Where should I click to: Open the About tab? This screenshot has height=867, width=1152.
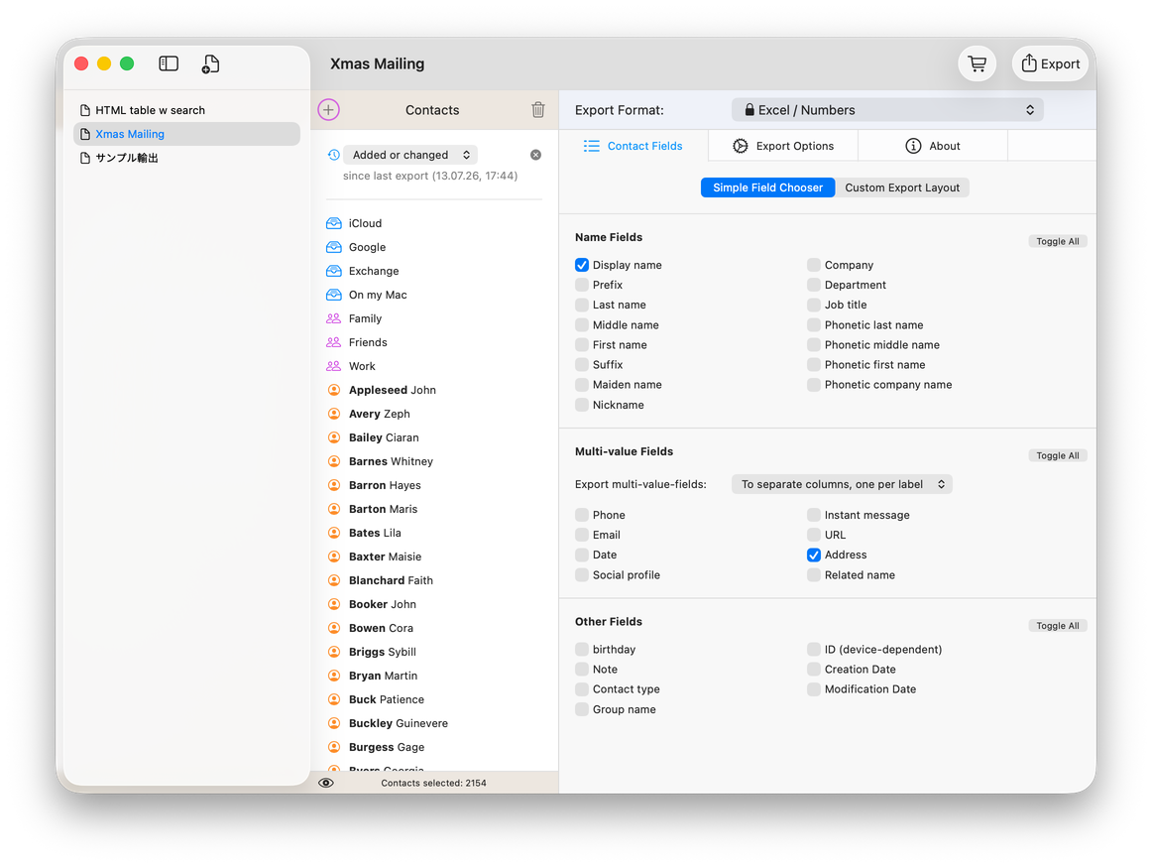point(932,146)
